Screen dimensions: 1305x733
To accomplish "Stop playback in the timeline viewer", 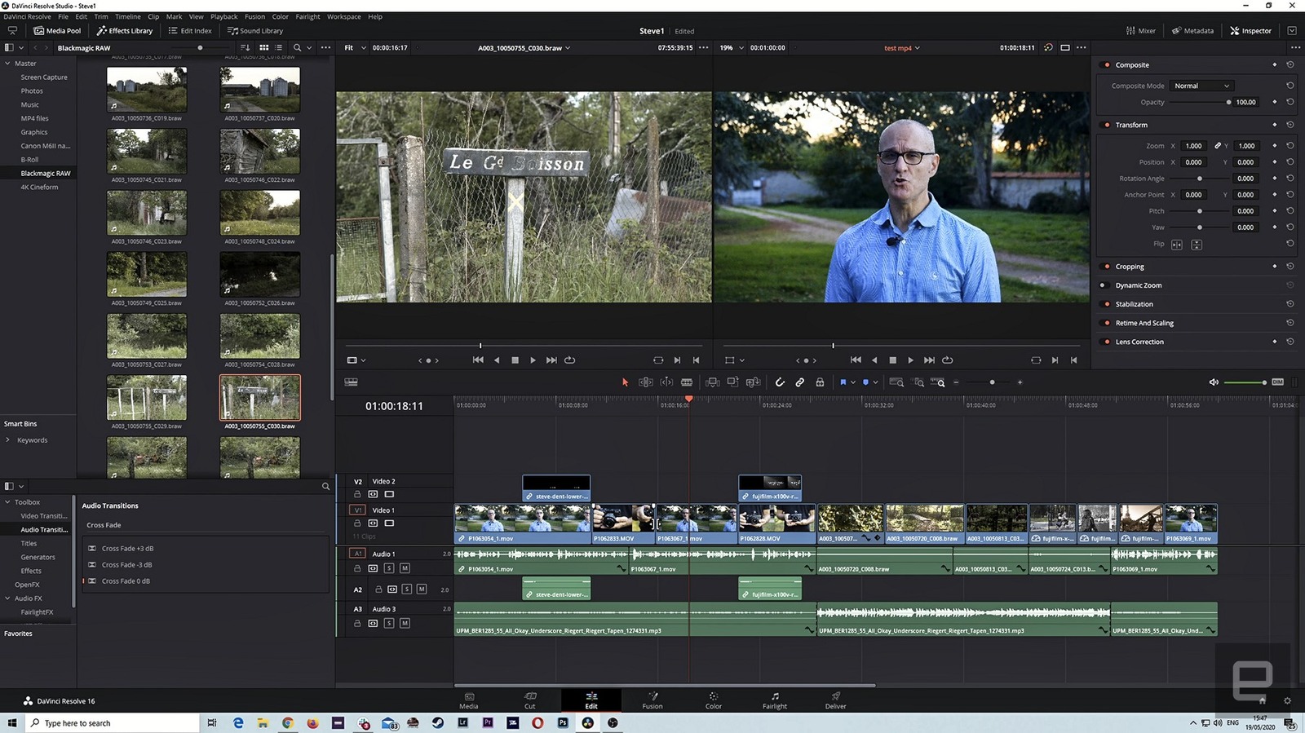I will tap(892, 360).
